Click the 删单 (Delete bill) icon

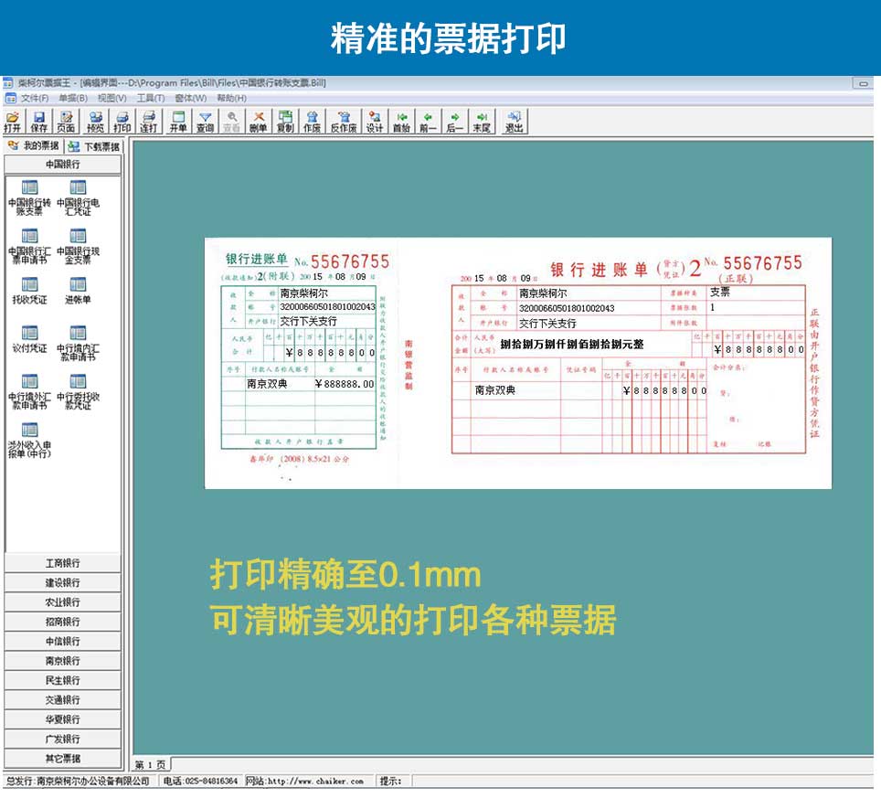259,122
